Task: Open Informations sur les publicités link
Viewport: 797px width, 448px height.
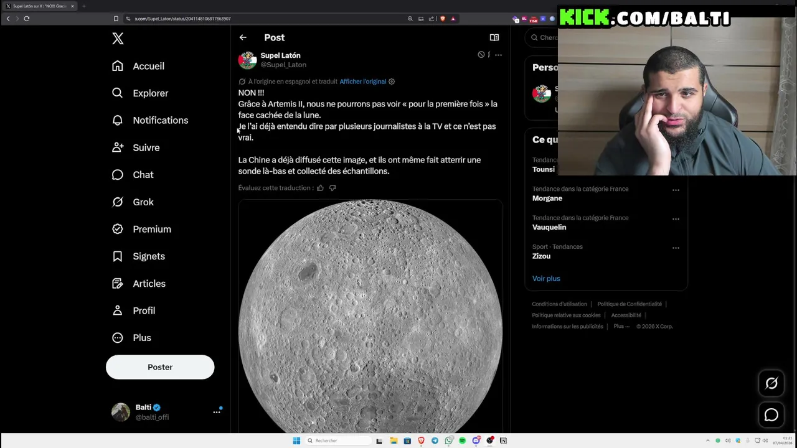Action: [567, 327]
